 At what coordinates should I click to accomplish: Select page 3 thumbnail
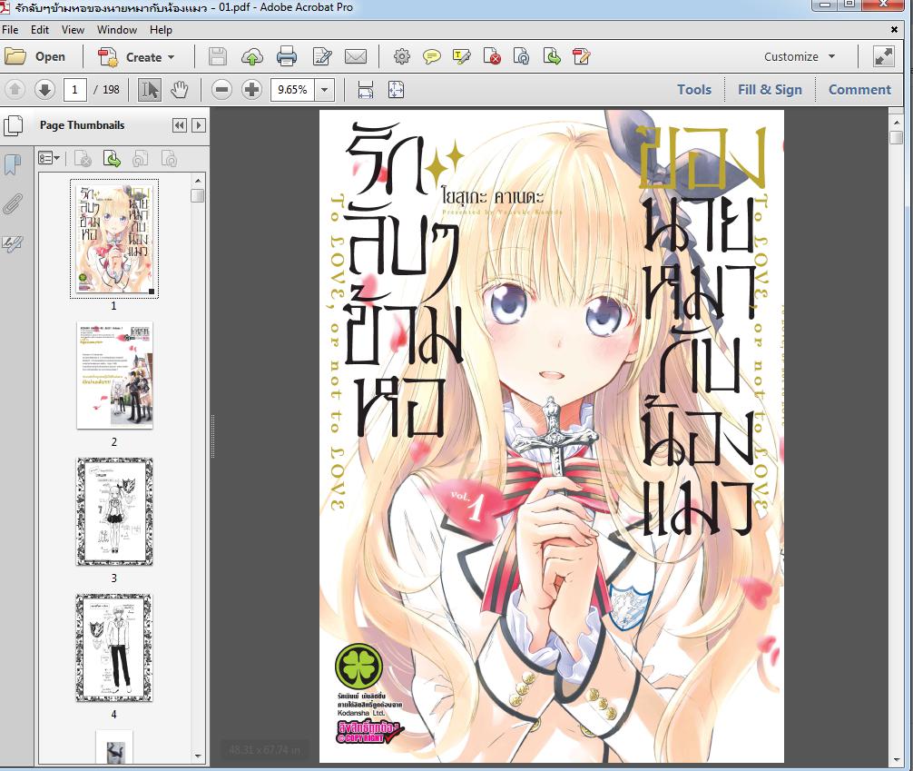coord(114,511)
